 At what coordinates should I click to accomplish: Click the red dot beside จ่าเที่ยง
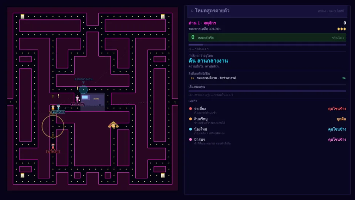[190, 109]
